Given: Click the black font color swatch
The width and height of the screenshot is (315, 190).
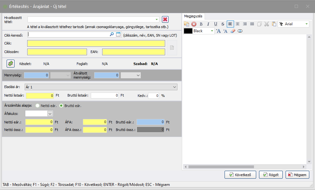Looking at the screenshot, I should [188, 31].
